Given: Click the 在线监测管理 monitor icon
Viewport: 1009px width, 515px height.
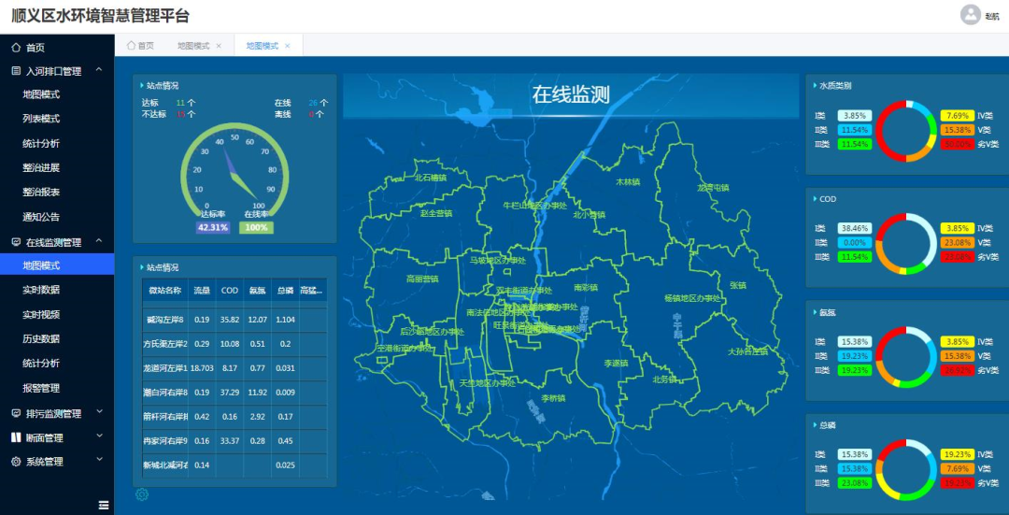Looking at the screenshot, I should coord(16,242).
